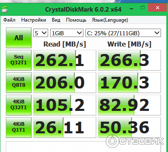Viewport: 168px width, 152px height.
Task: Open the Настройки menu
Action: click(34, 20)
